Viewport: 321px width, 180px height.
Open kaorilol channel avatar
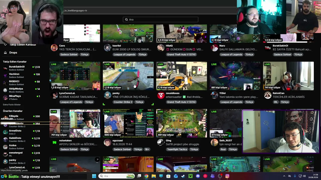108,47
